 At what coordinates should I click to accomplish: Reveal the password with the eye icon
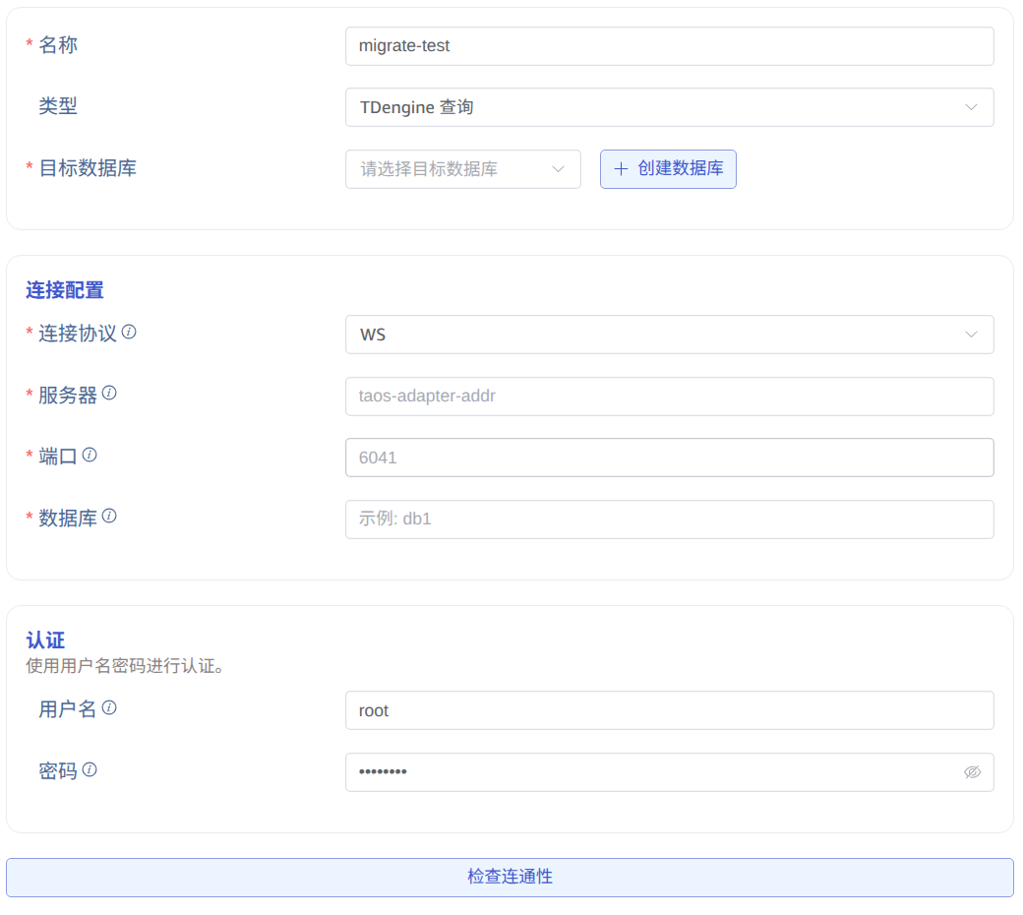click(972, 772)
